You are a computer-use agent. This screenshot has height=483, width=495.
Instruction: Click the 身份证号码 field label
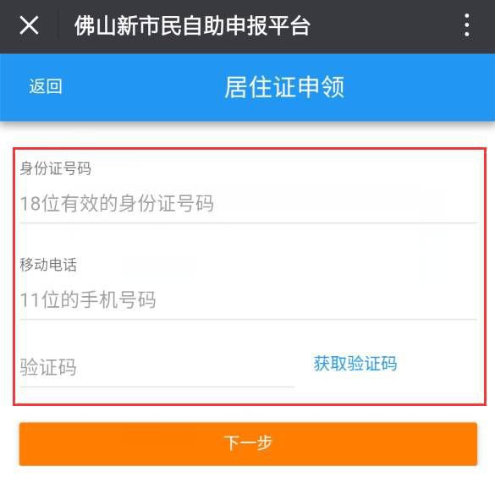[56, 168]
